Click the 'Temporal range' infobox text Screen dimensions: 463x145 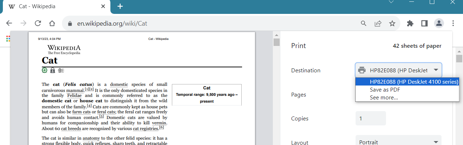coord(207,98)
